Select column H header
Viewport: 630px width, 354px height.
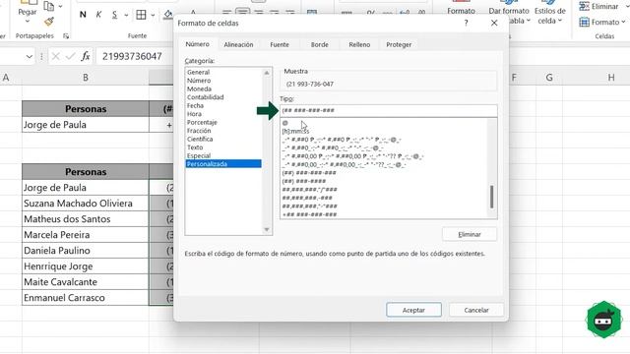point(610,78)
